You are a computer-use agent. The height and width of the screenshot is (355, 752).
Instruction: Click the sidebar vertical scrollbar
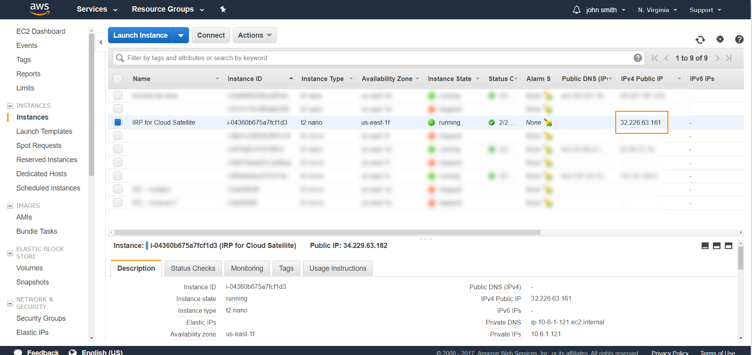91,105
